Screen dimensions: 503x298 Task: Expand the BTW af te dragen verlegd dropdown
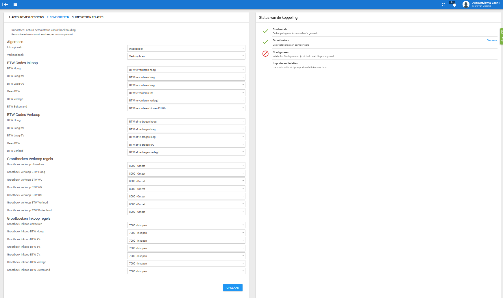coord(186,152)
